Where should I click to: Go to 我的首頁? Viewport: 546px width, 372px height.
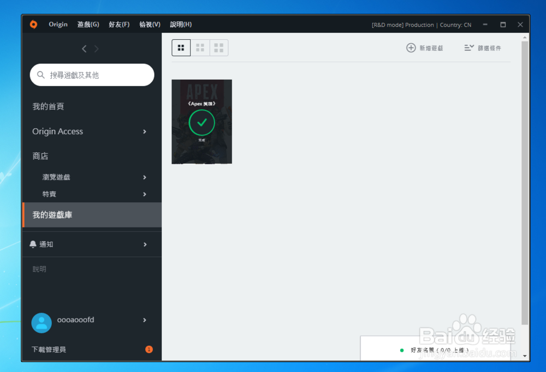click(48, 106)
